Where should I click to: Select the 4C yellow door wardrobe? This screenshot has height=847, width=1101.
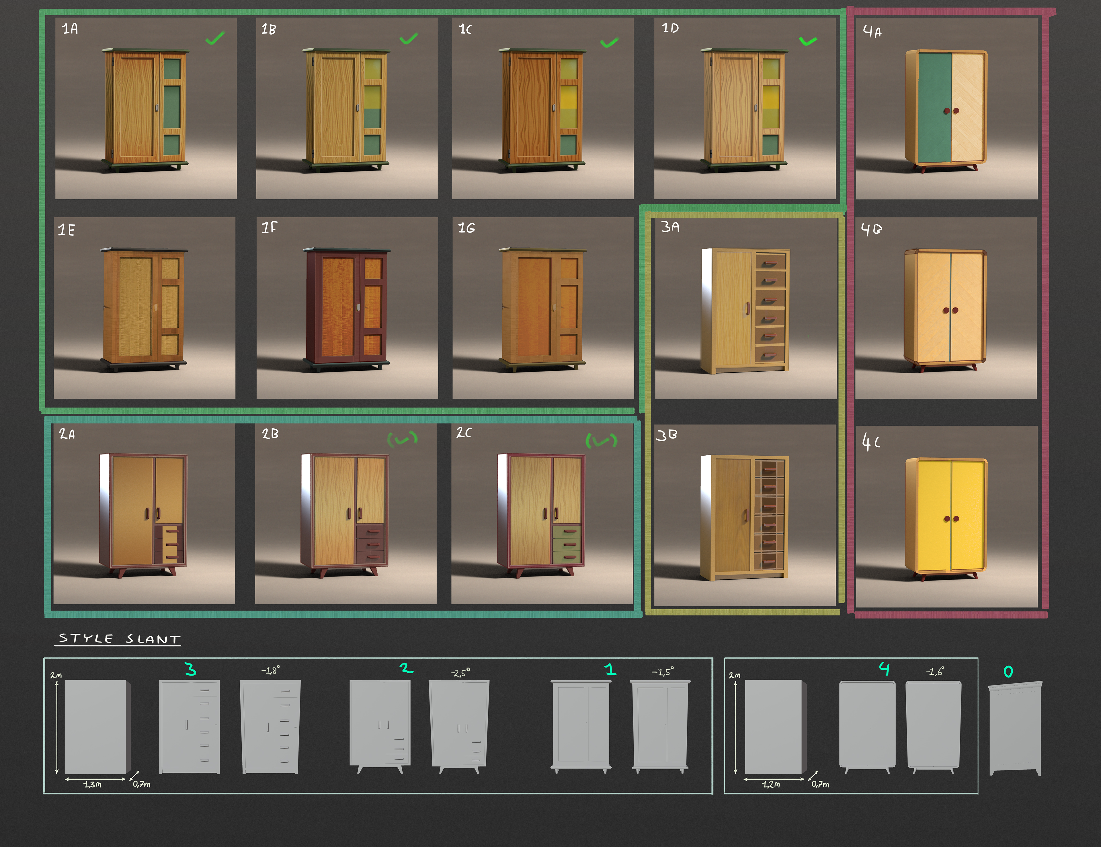pyautogui.click(x=947, y=517)
